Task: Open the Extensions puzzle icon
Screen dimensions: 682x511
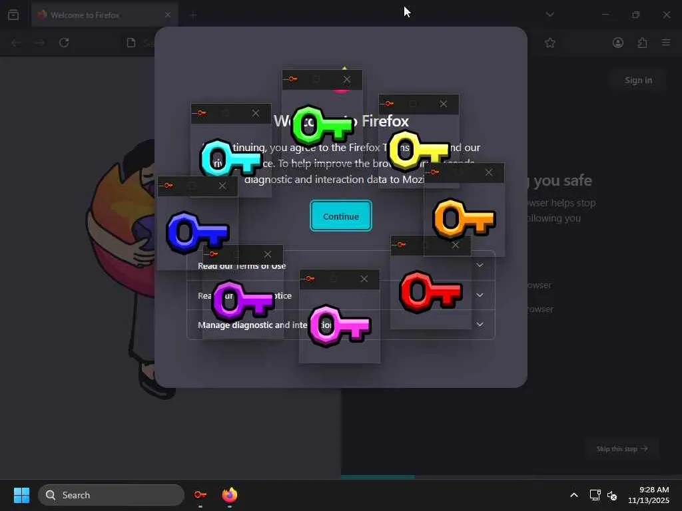Action: coord(643,43)
